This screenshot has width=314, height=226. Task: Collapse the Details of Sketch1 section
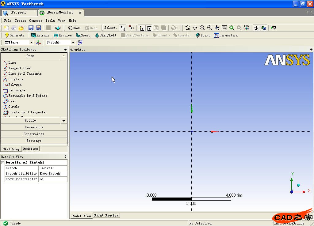(x=2, y=163)
